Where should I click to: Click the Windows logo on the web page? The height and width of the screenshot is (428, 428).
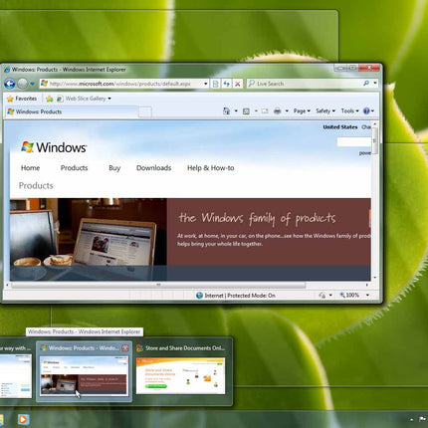coord(54,147)
